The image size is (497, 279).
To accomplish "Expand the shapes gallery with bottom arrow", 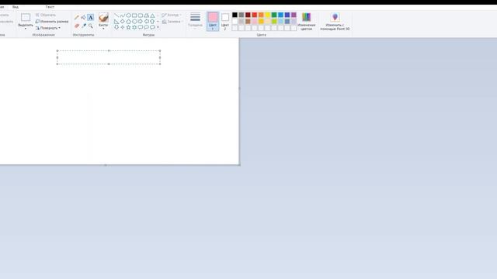I will [x=158, y=27].
